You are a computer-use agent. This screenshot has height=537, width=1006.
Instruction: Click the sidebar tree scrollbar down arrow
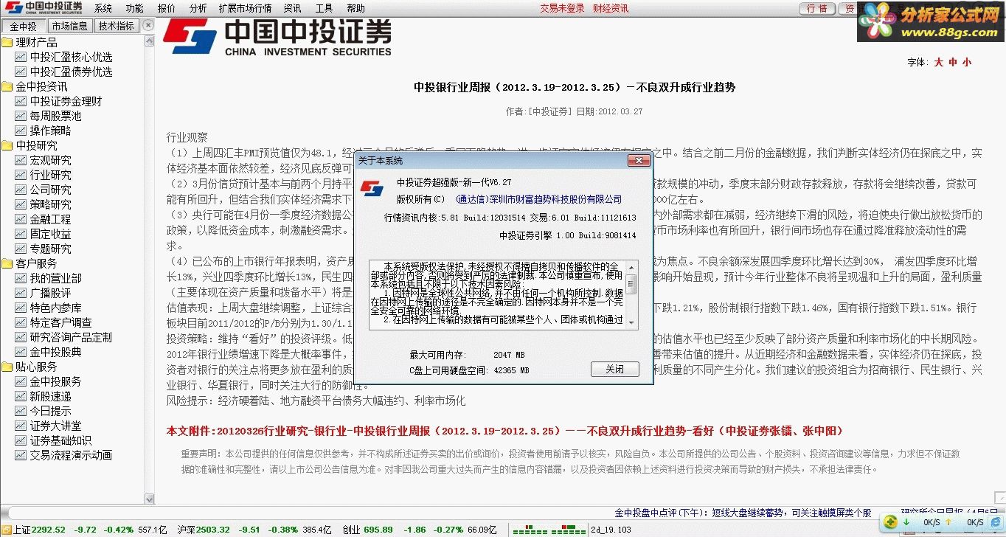tap(149, 499)
